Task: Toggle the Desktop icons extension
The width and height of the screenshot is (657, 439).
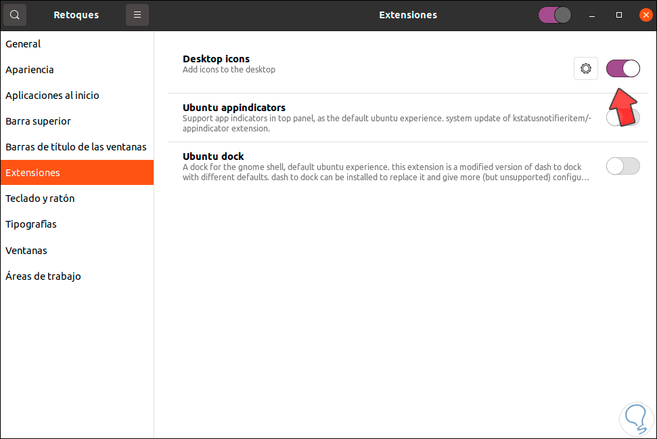Action: point(622,68)
